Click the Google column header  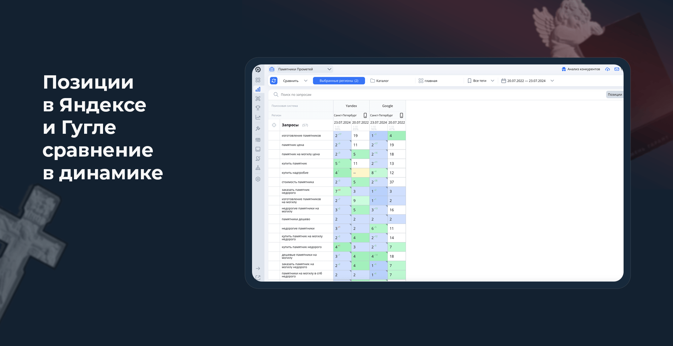tap(388, 106)
